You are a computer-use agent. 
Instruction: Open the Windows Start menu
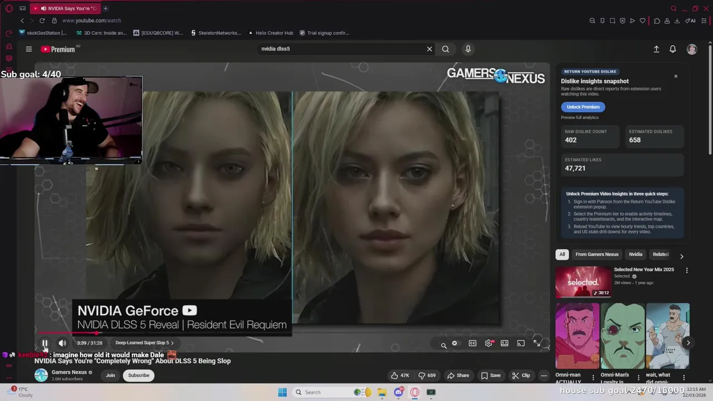[x=282, y=392]
